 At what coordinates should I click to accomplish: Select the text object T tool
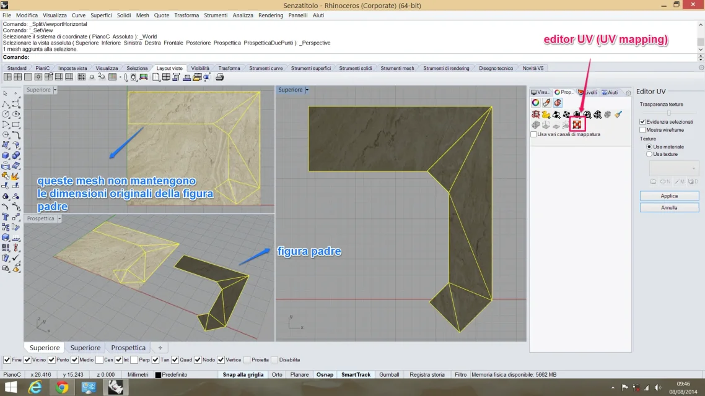pos(6,217)
